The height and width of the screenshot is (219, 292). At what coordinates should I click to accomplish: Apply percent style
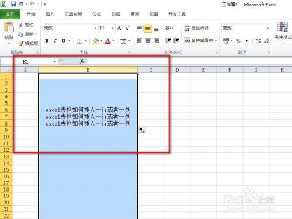coord(238,41)
